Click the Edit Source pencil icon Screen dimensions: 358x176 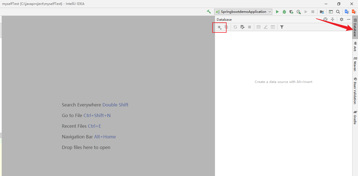coord(266,27)
